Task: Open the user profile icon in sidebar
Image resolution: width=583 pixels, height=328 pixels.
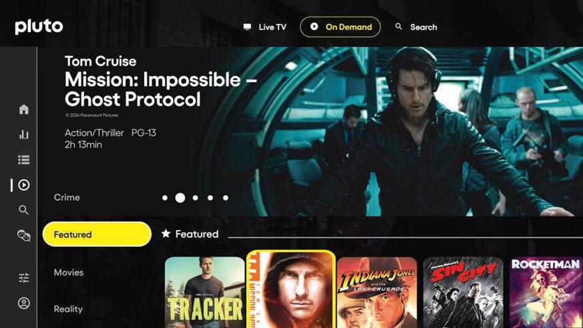Action: pos(24,303)
